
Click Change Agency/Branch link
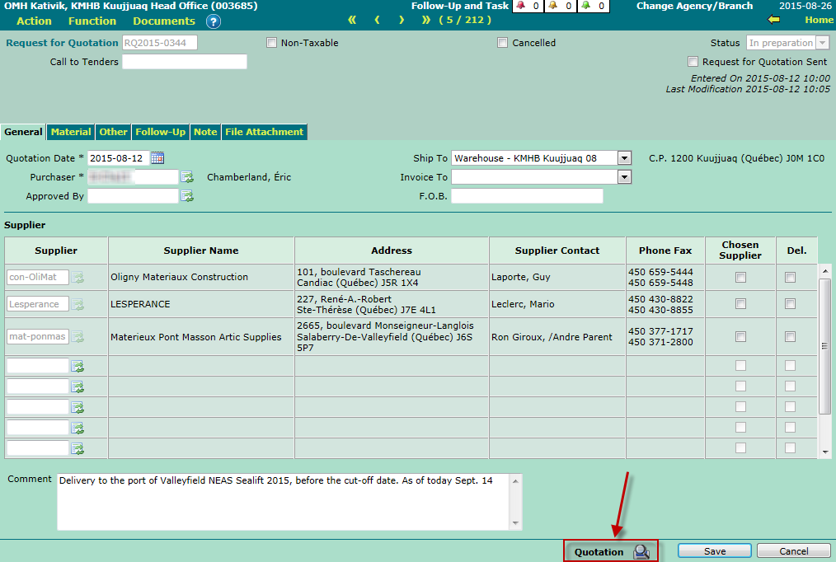point(695,6)
